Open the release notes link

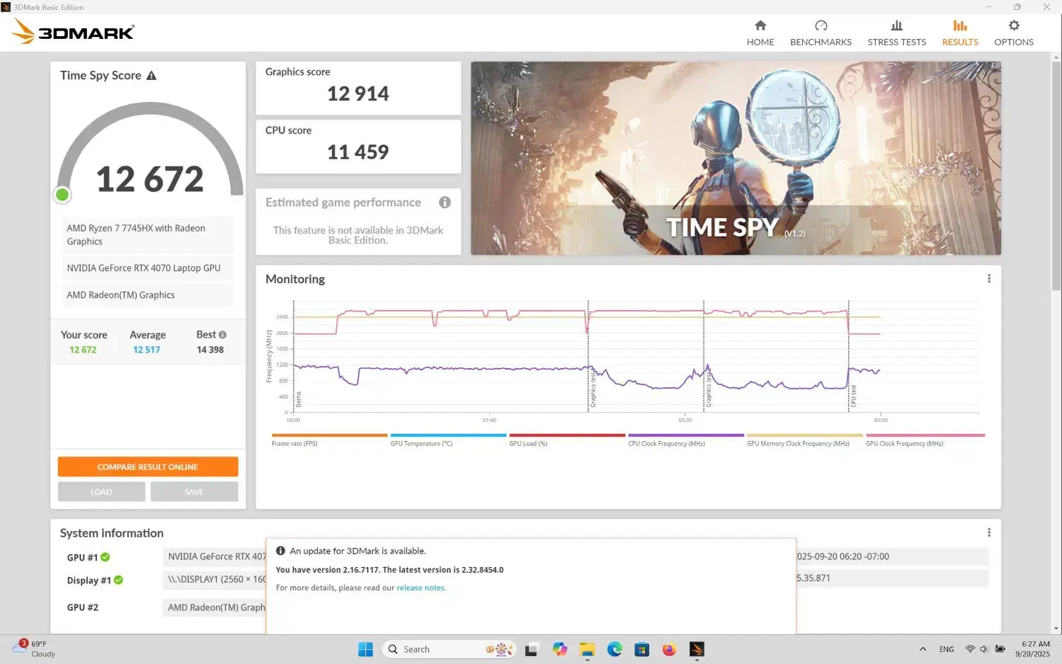[x=421, y=588]
